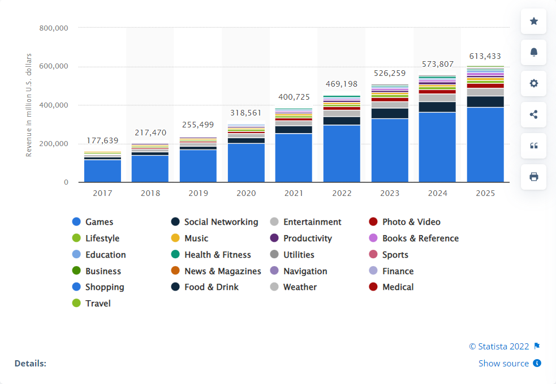This screenshot has width=556, height=384.
Task: Toggle the Finance legend entry
Action: 396,271
